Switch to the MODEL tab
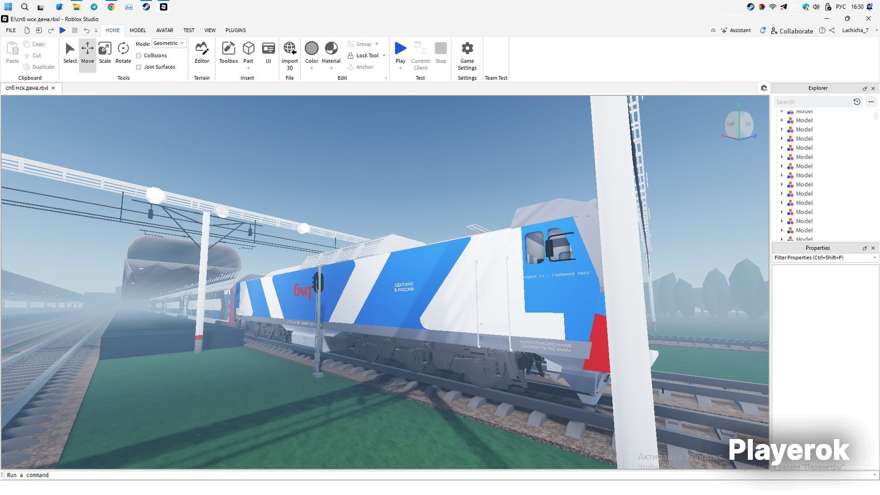 tap(138, 30)
